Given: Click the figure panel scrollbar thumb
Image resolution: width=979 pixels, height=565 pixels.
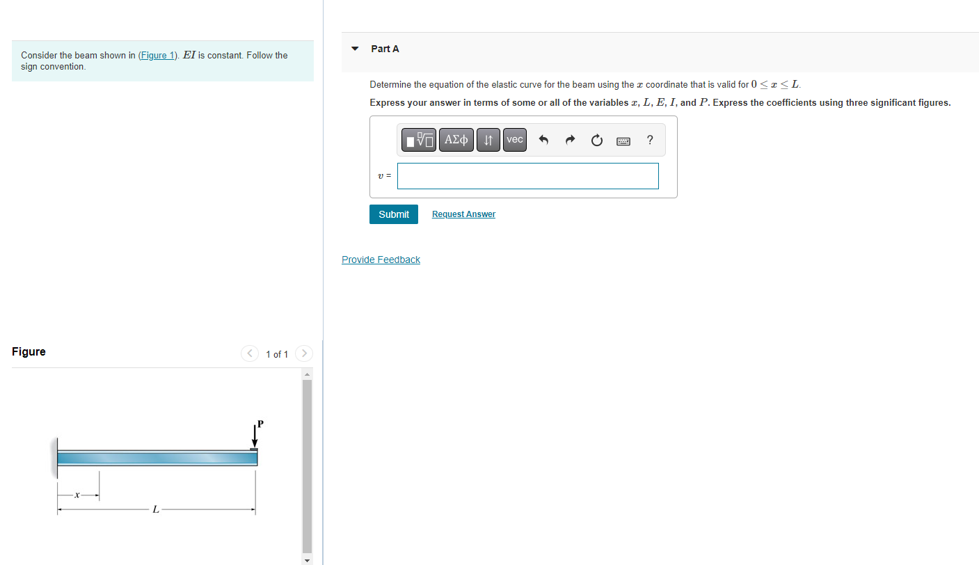Looking at the screenshot, I should pos(308,465).
